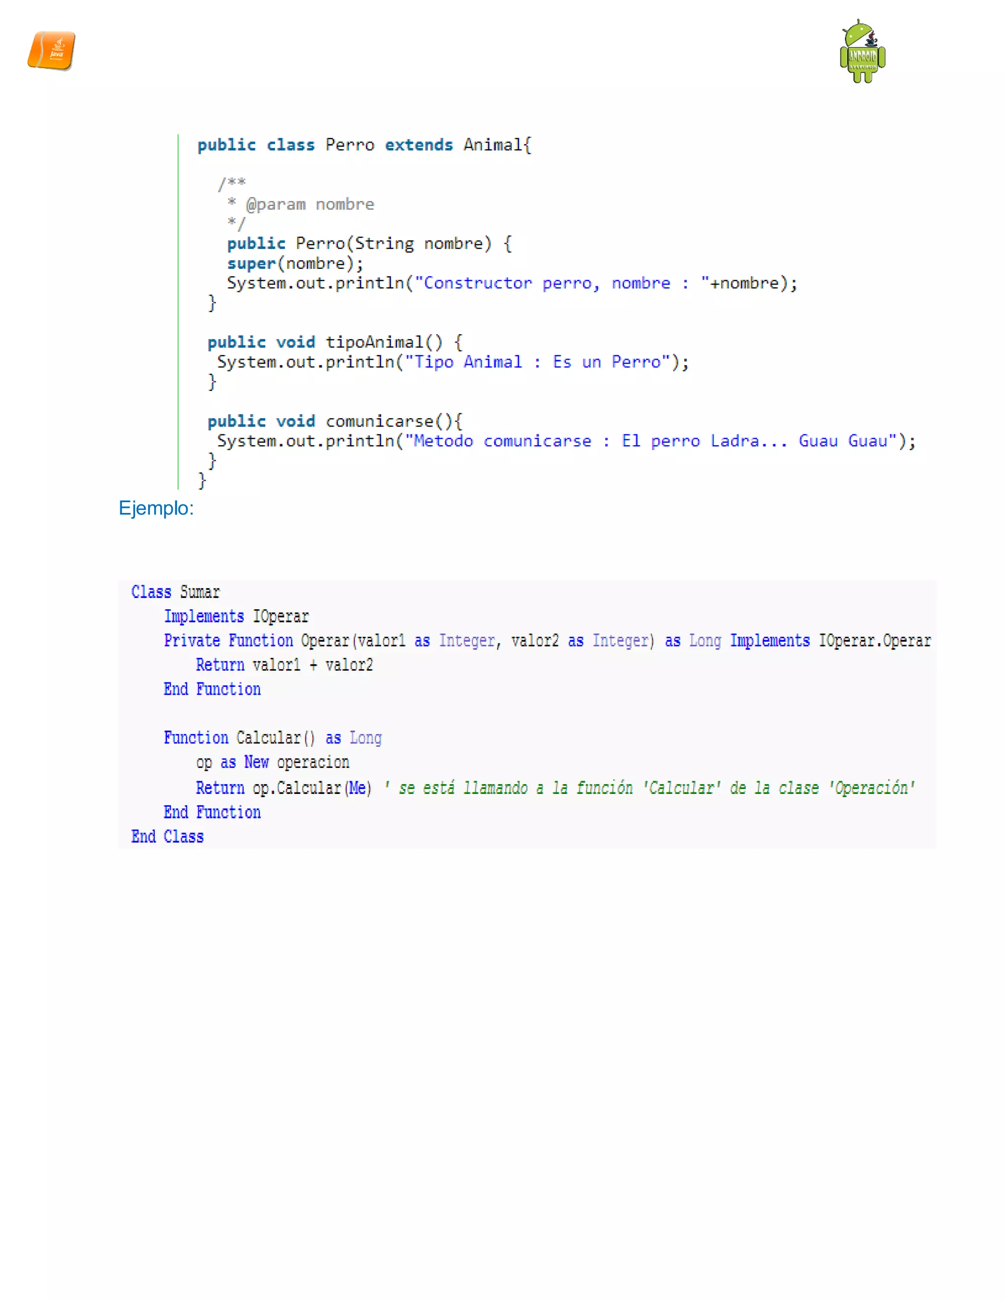Click the orange Java logo icon
Viewport: 1006px width, 1302px height.
[51, 51]
